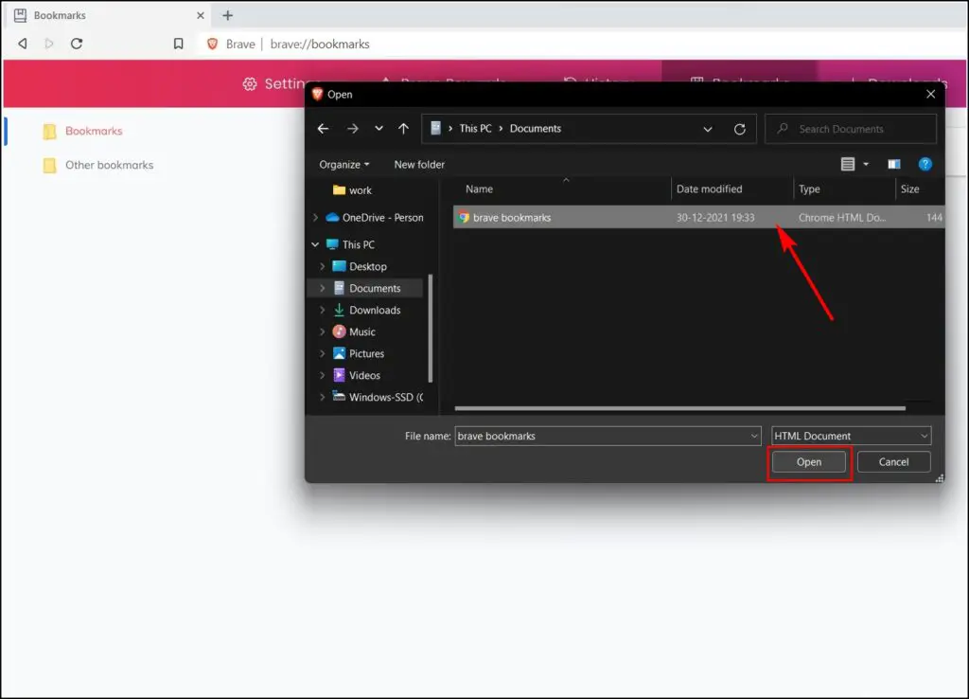
Task: Select Videos in navigation pane
Action: click(357, 375)
